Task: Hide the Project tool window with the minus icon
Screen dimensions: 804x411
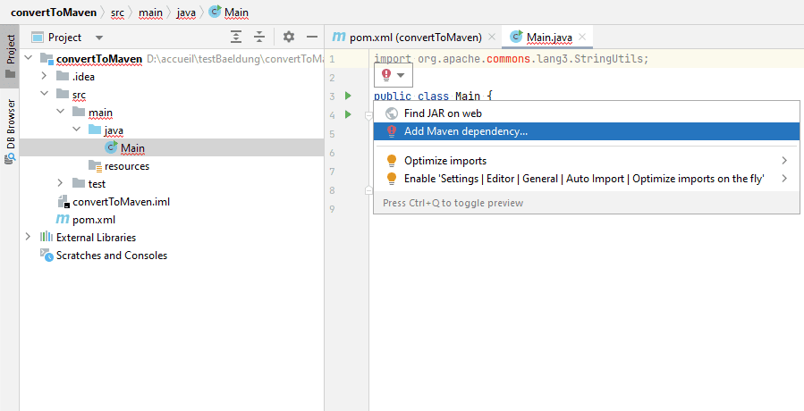Action: [x=312, y=37]
